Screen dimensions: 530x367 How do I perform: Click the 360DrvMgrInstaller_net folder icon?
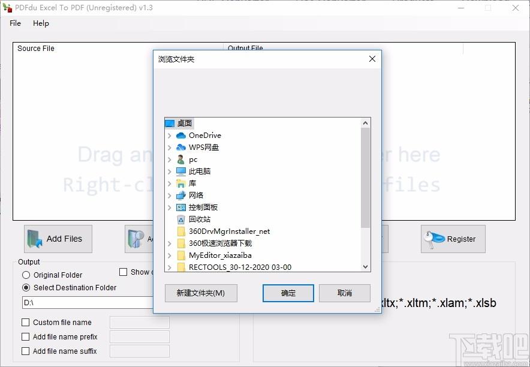[x=181, y=231]
